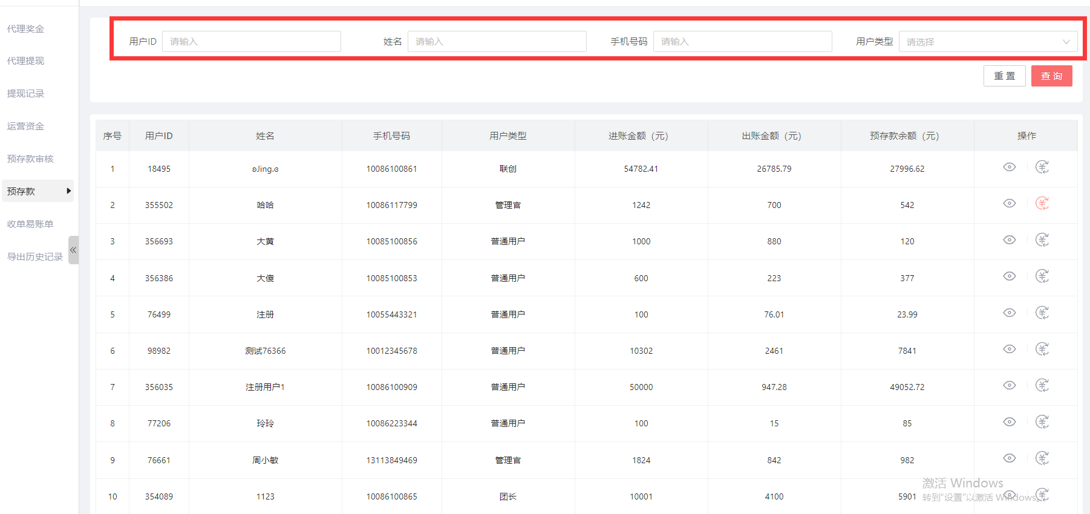Open 代理提现 in the sidebar
The width and height of the screenshot is (1090, 514).
tap(25, 61)
